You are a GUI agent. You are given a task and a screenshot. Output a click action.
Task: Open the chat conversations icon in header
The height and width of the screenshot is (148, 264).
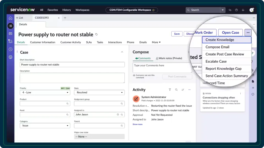coord(230,10)
